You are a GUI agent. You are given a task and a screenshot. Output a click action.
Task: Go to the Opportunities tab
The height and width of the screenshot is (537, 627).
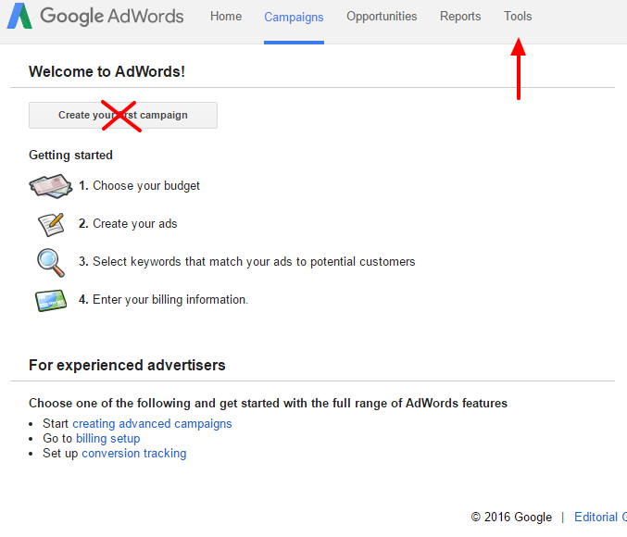click(x=382, y=17)
